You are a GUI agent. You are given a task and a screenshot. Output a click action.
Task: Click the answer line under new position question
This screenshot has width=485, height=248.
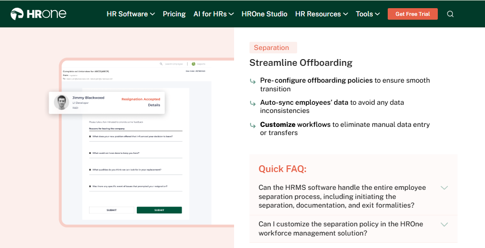click(x=135, y=141)
